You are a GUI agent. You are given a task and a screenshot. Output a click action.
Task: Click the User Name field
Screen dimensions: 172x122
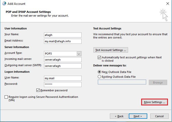pos(63,78)
